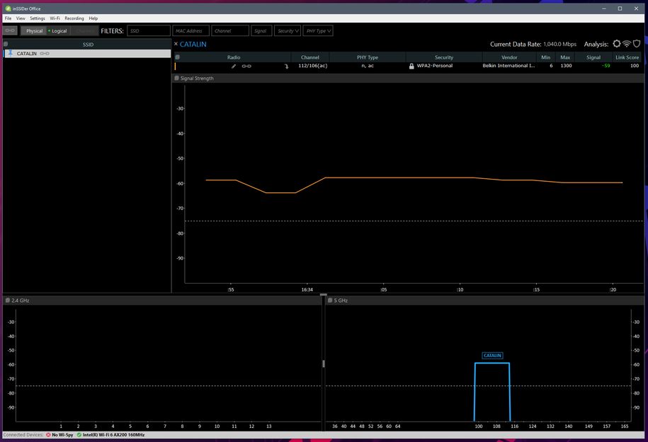Sort by Signal column header

(x=593, y=57)
